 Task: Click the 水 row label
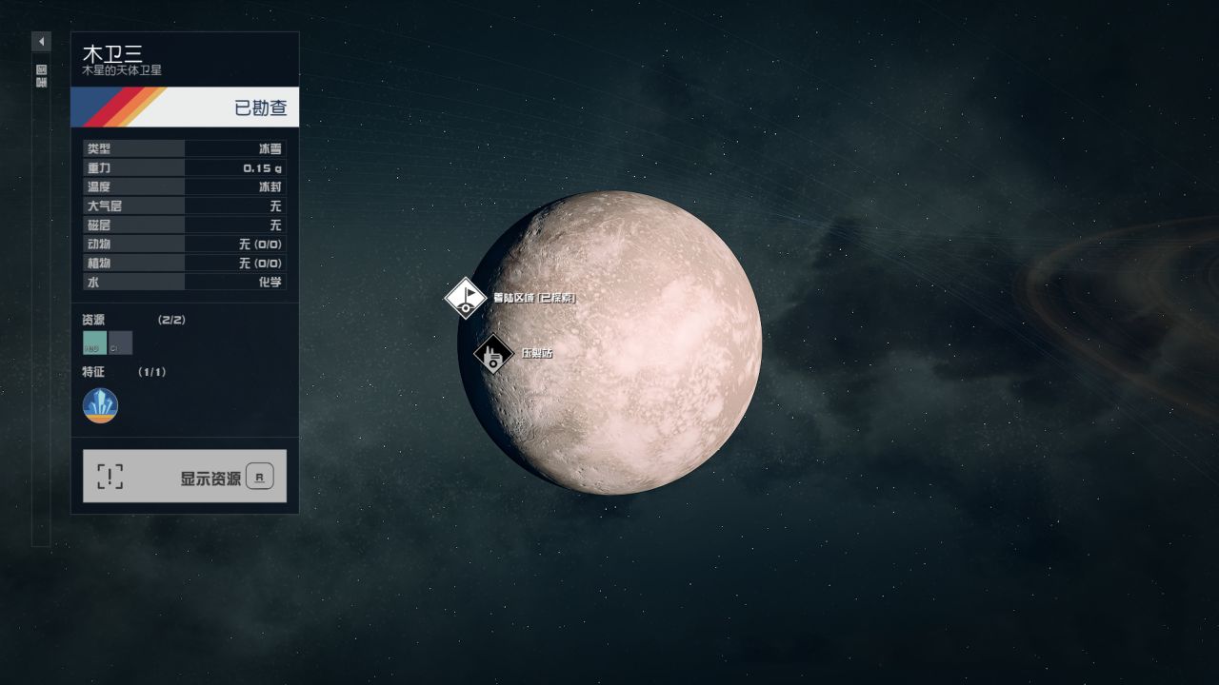(92, 282)
